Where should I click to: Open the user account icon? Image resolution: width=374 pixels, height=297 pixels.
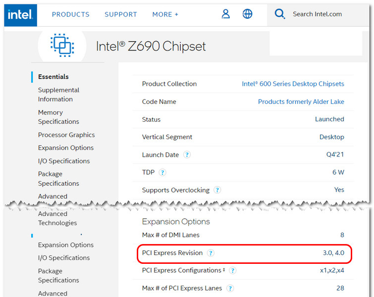point(226,14)
